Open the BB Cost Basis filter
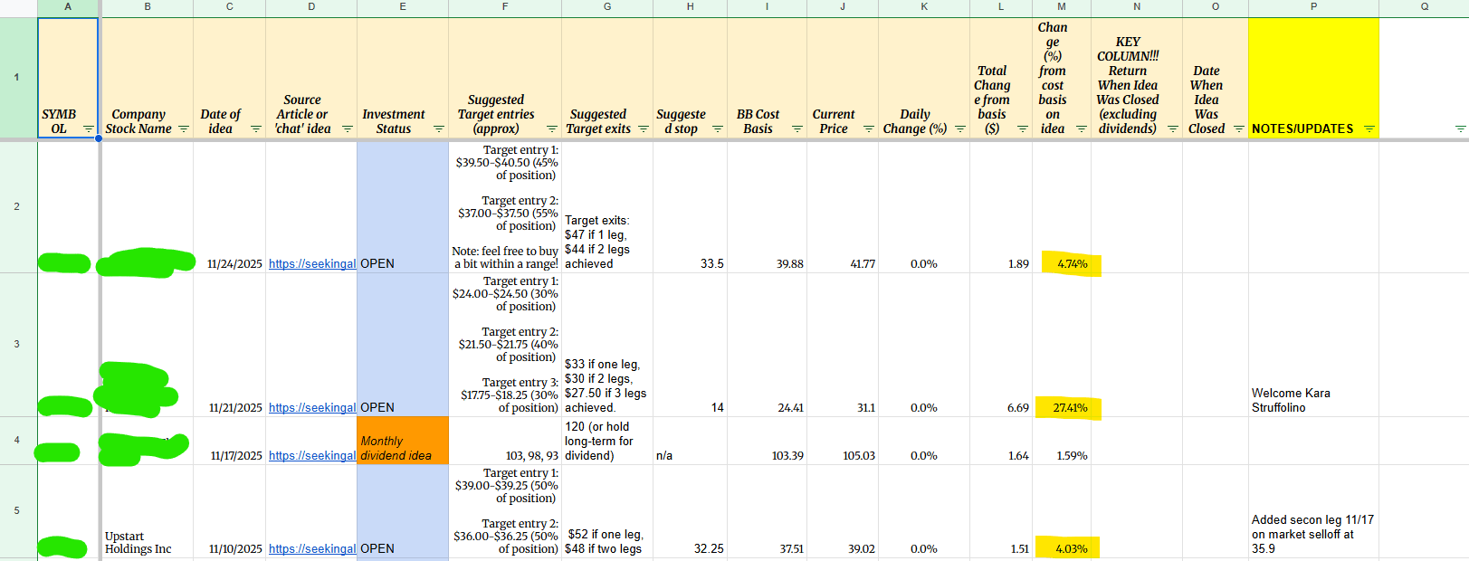This screenshot has height=561, width=1469. (x=797, y=129)
